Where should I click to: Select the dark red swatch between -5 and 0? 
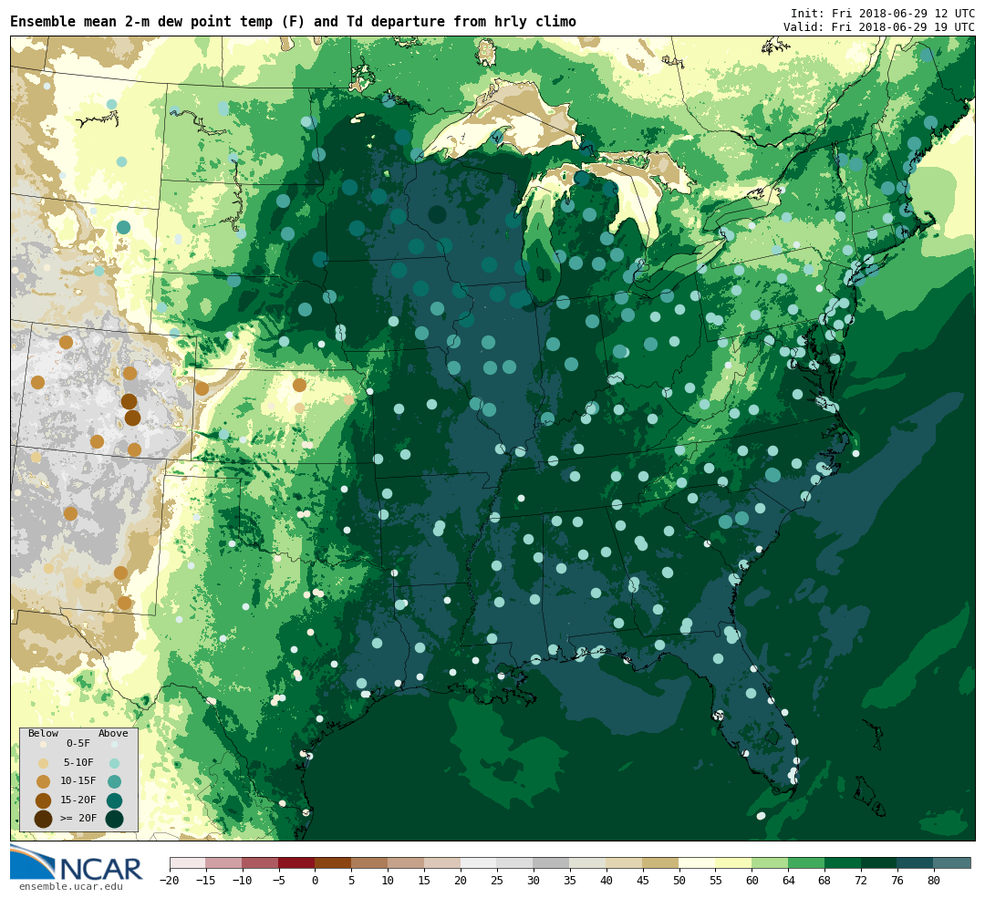tap(297, 862)
